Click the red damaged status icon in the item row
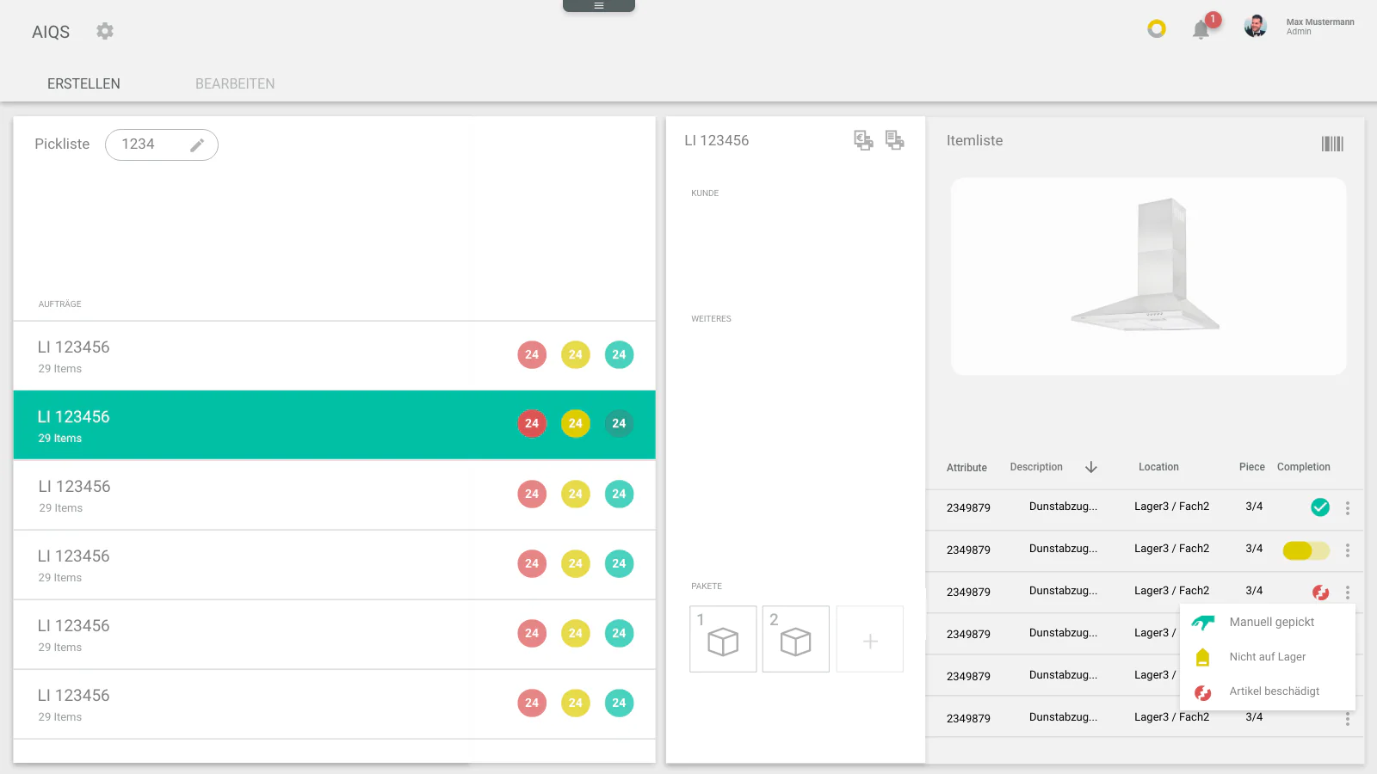 click(1320, 592)
